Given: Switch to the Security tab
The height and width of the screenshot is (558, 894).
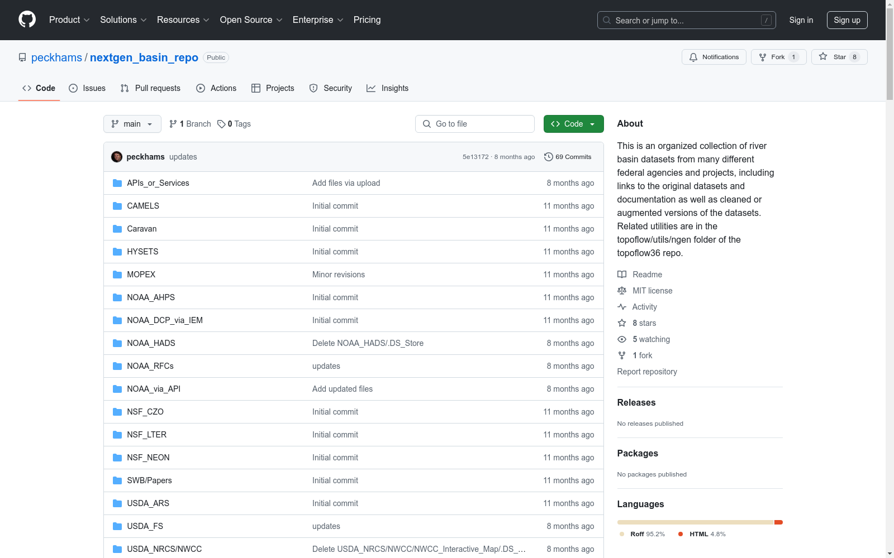Looking at the screenshot, I should (331, 88).
